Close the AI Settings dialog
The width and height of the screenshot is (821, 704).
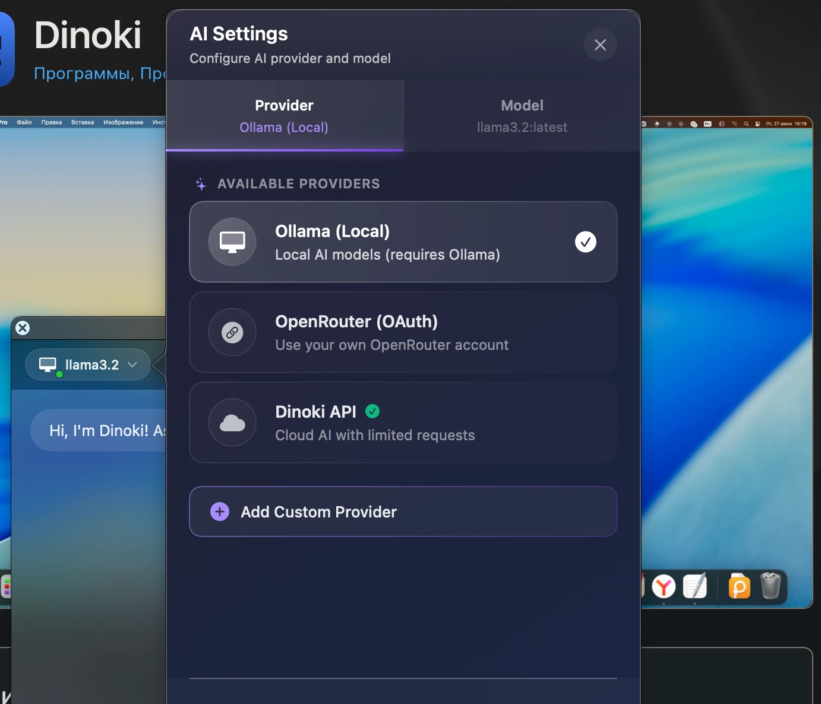[600, 45]
